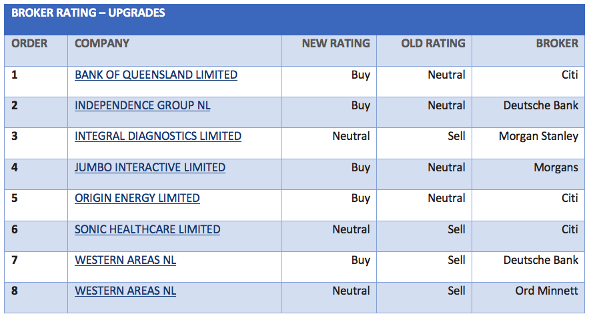591x318 pixels.
Task: Select Neutral new rating for Sonic Healthcare
Action: [x=351, y=229]
